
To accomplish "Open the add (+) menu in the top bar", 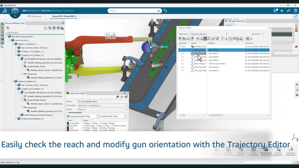I will coord(282,11).
